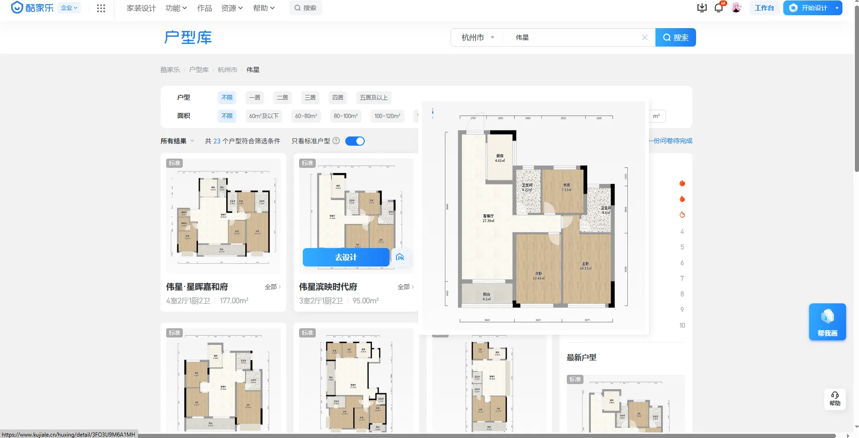Click the blue 搜索 button

(x=676, y=37)
